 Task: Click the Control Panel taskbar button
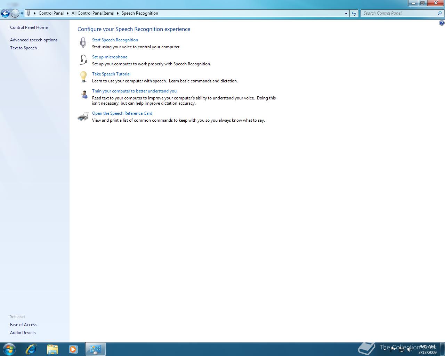[x=95, y=349]
